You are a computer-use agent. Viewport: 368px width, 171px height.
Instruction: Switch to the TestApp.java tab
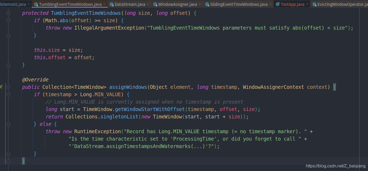coord(292,4)
